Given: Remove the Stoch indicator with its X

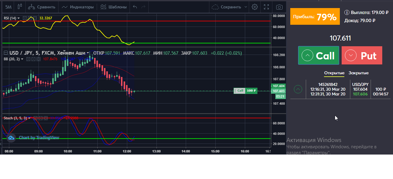Looking at the screenshot, I should 45,118.
